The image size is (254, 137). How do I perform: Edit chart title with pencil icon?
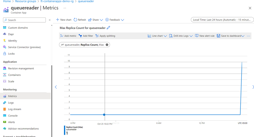point(108,28)
